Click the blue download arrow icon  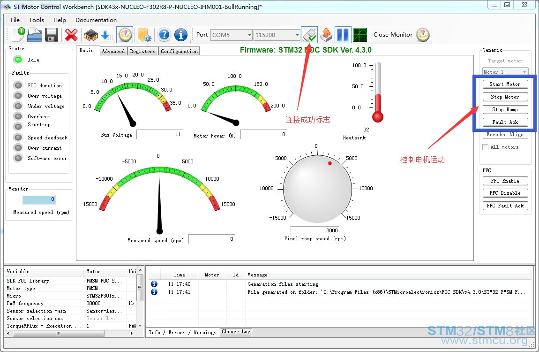106,35
